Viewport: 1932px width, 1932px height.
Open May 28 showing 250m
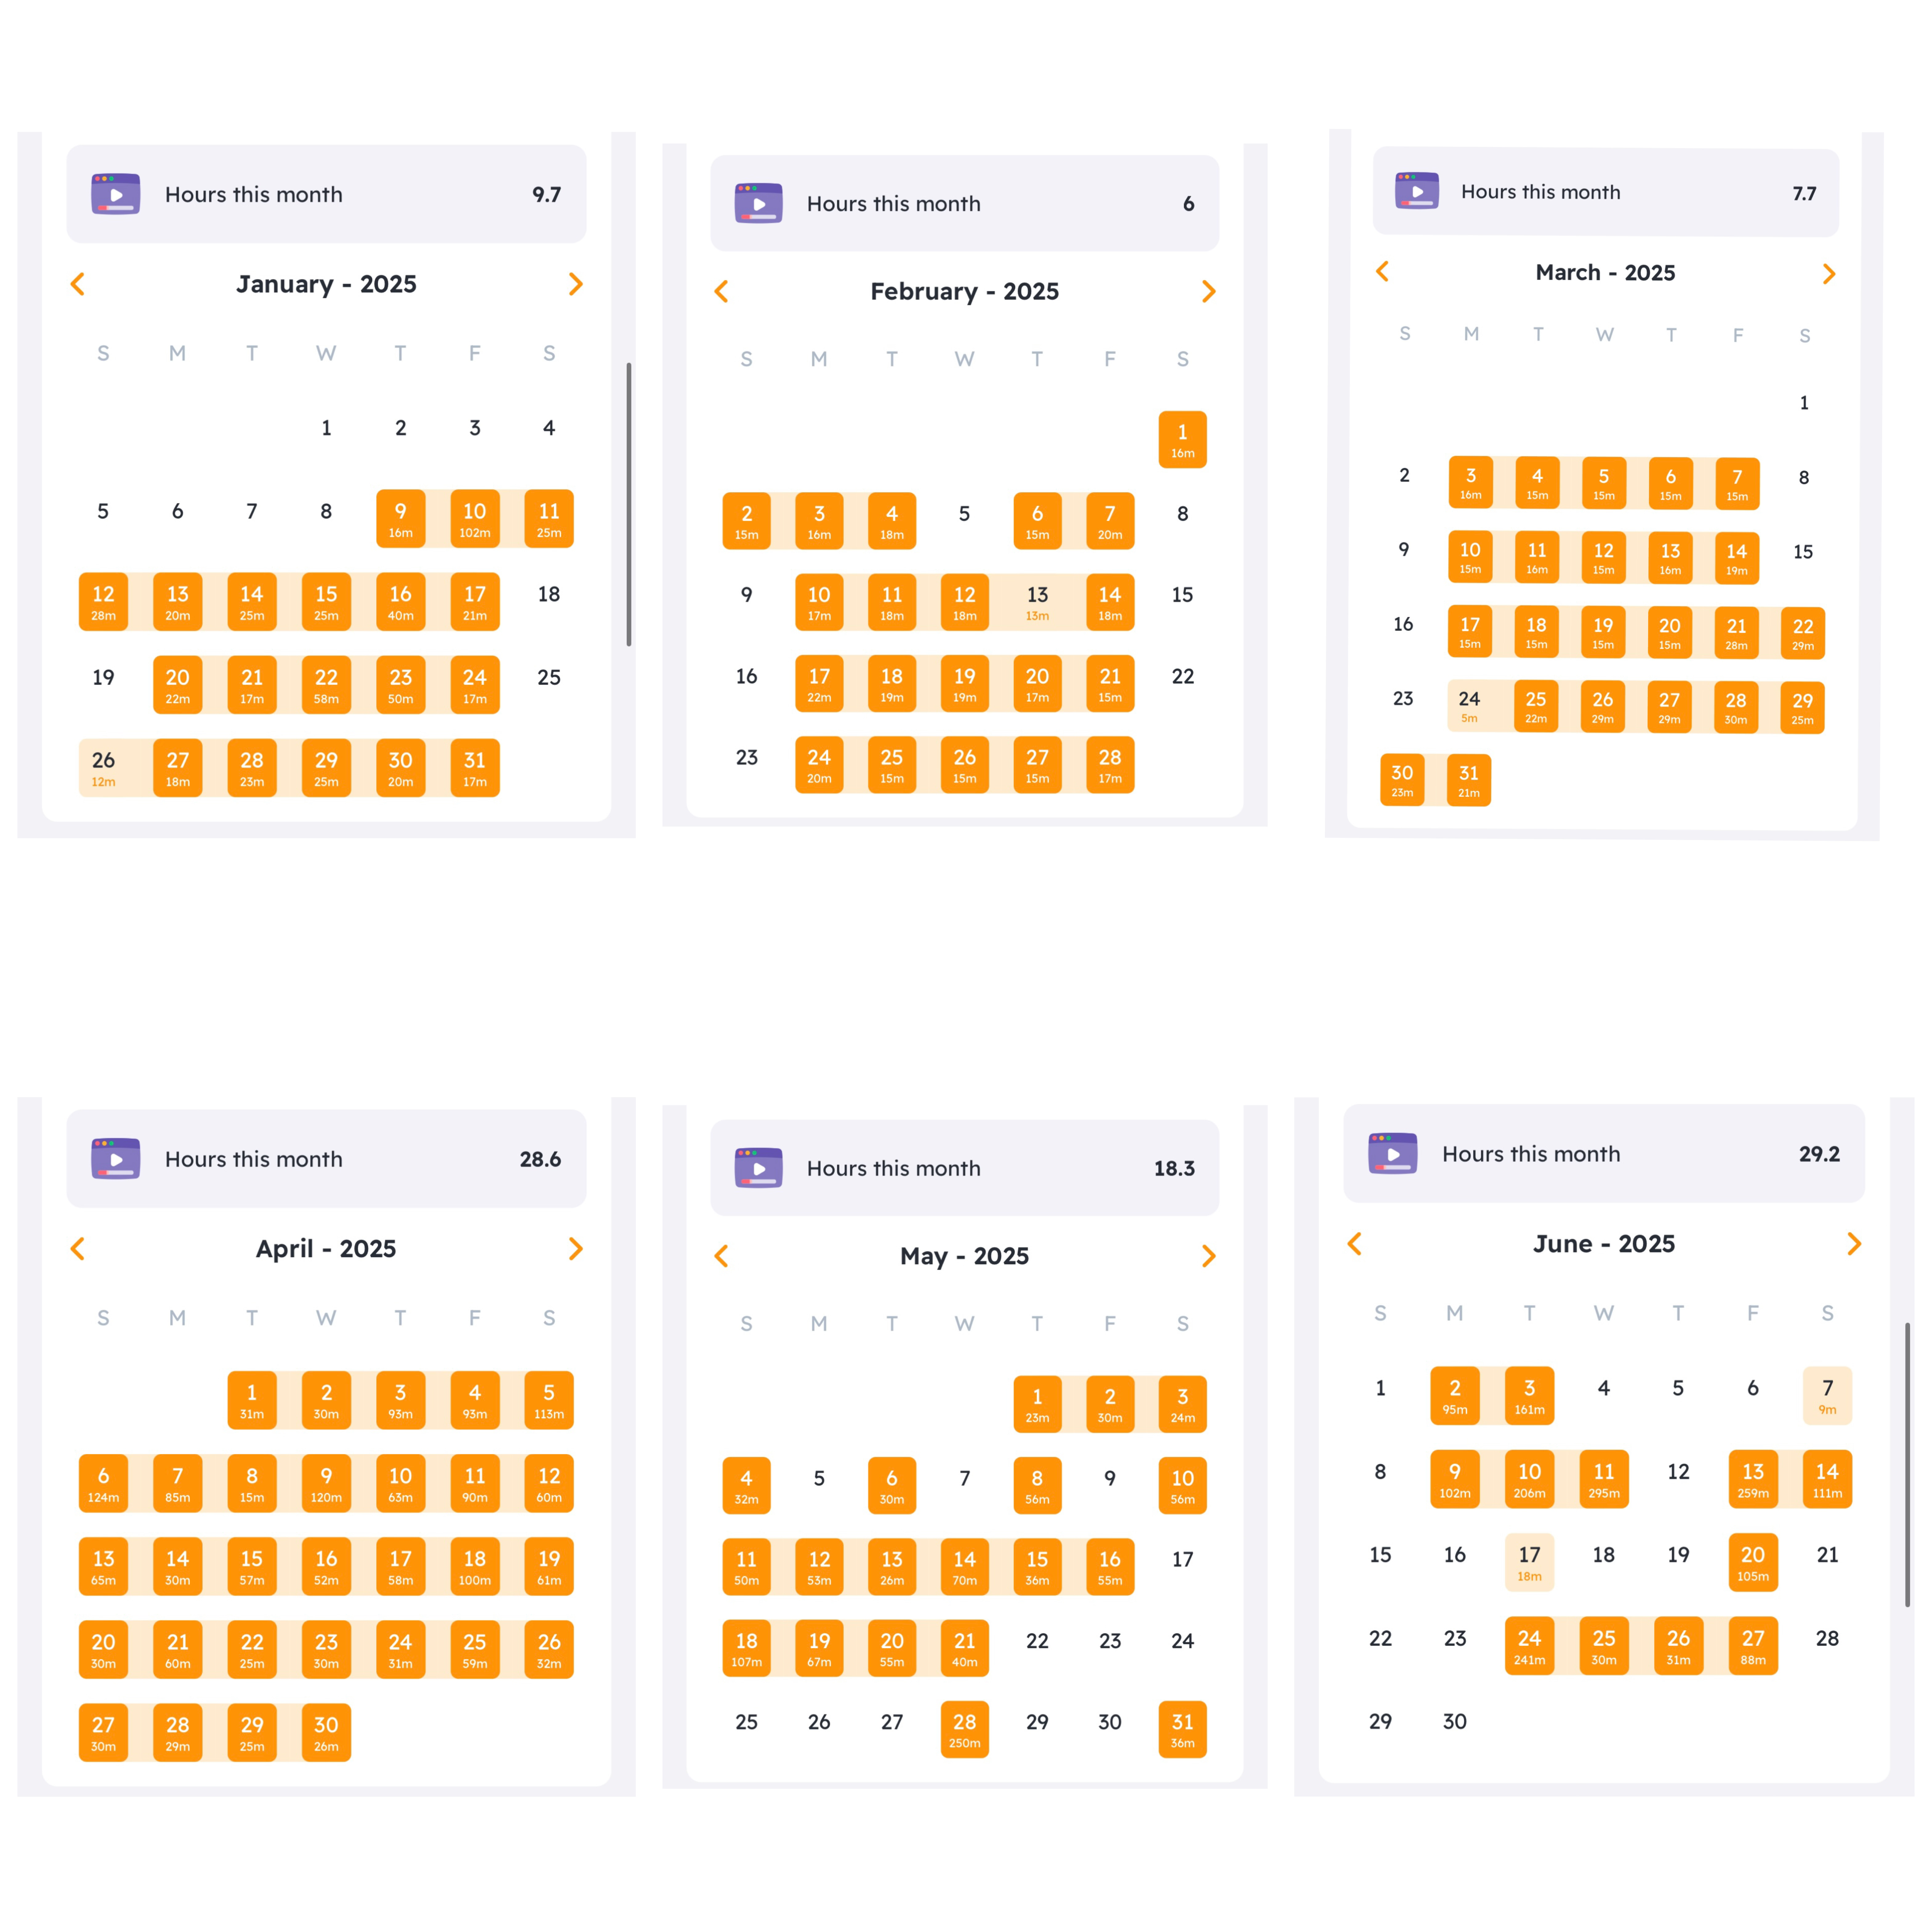tap(964, 1729)
